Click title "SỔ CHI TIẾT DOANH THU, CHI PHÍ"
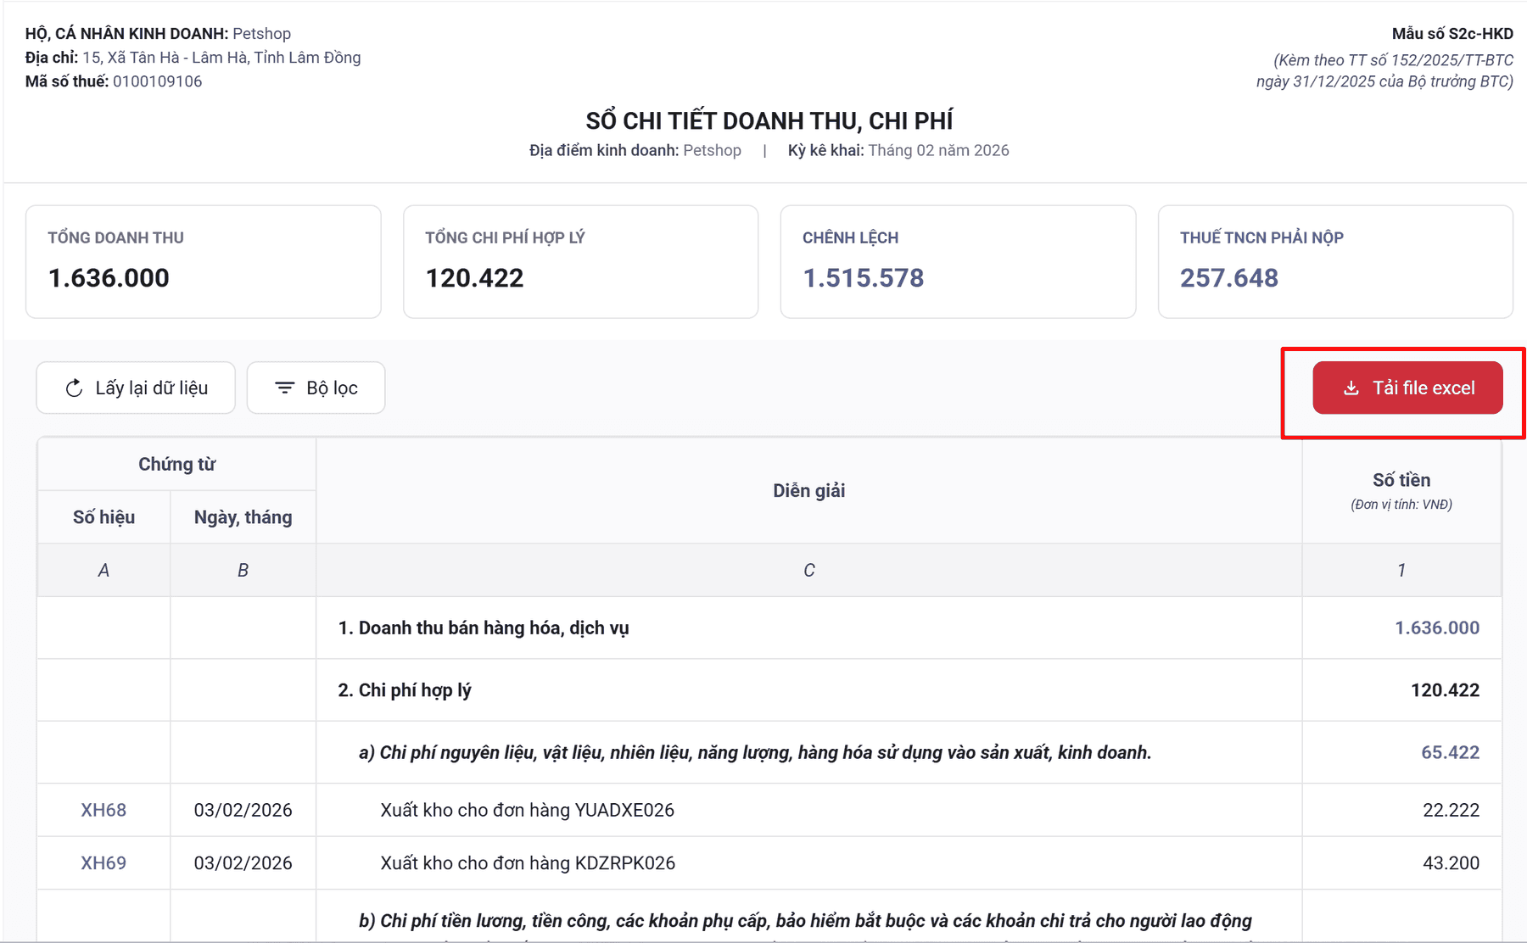The image size is (1527, 943). coord(769,120)
